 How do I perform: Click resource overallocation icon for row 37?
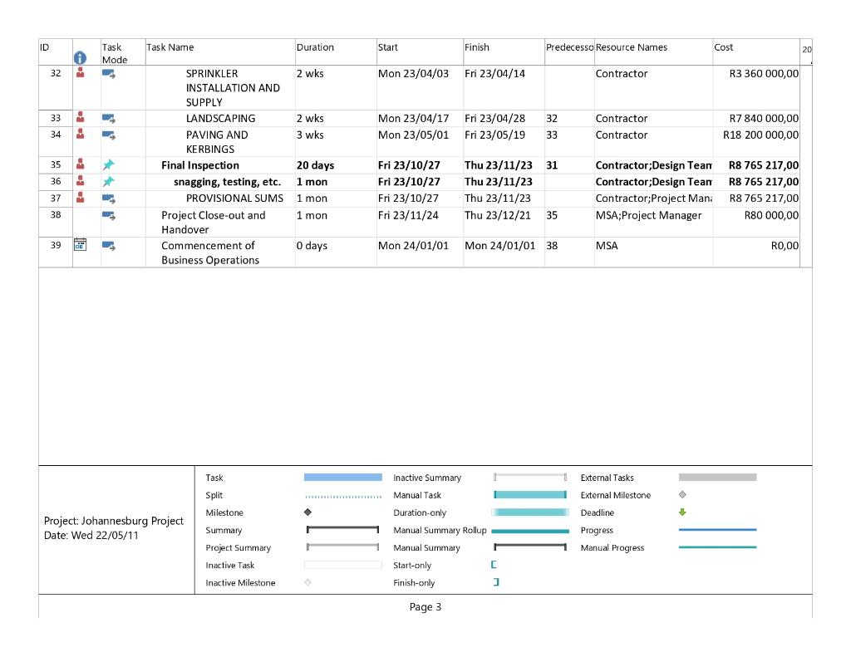(x=81, y=197)
